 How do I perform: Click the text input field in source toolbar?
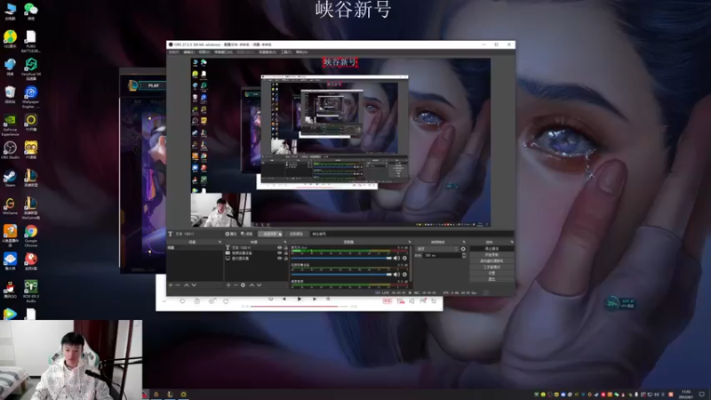[x=411, y=234]
